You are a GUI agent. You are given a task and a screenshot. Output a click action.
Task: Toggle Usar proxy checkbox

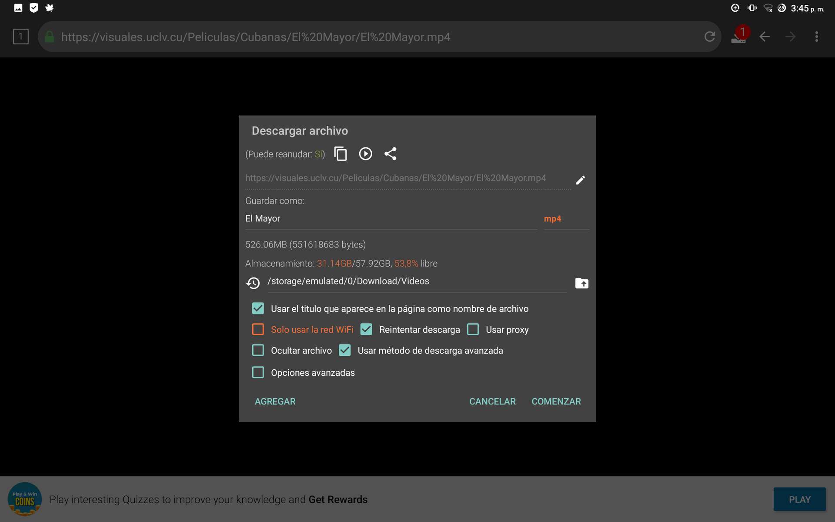tap(473, 329)
